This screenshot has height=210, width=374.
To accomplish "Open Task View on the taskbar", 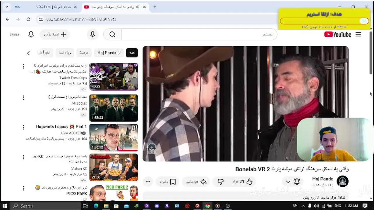I will click(x=85, y=206).
